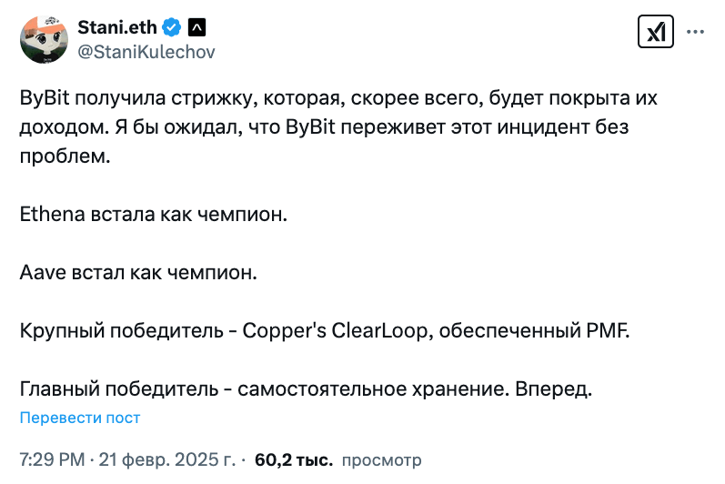Click the date 21 февр. 2025 г.
Screen dimensions: 725x484
click(x=166, y=459)
